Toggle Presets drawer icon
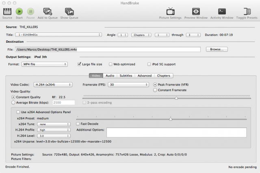The height and width of the screenshot is (173, 260). (x=247, y=11)
